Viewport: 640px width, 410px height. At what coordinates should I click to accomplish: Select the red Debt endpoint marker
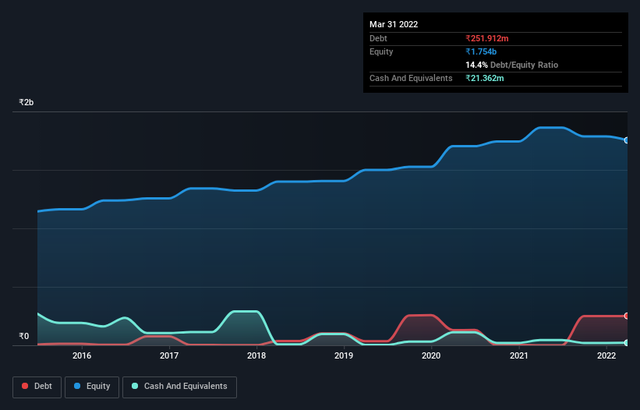point(627,316)
